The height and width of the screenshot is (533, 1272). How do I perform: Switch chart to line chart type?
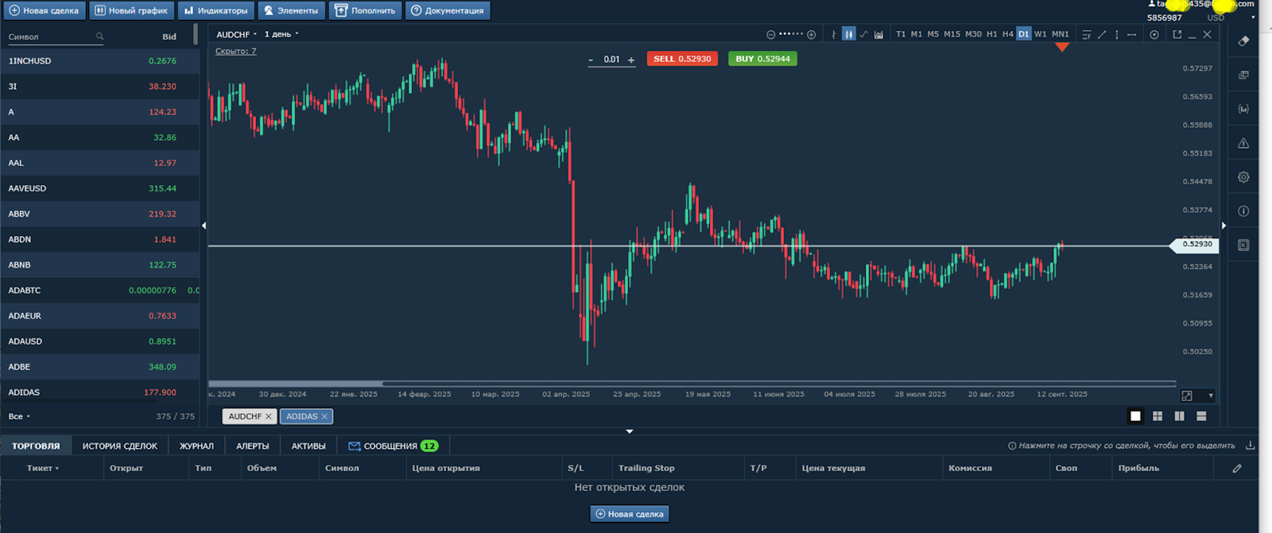click(864, 34)
